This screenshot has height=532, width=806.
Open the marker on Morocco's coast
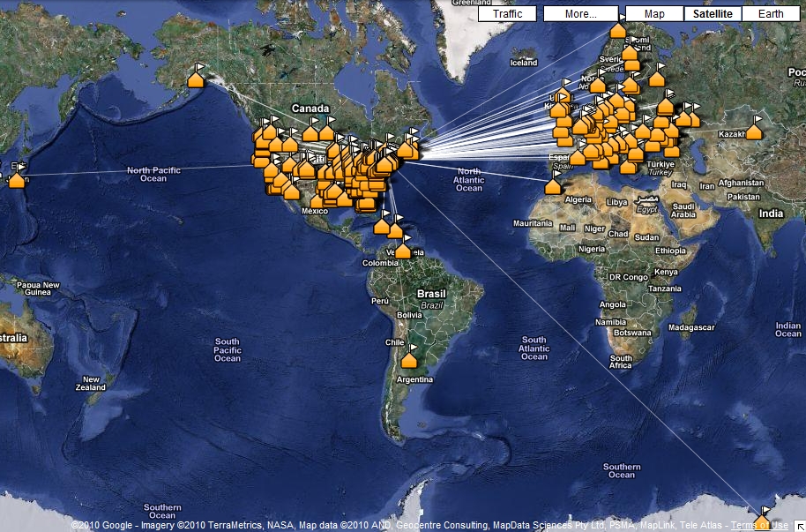(553, 186)
